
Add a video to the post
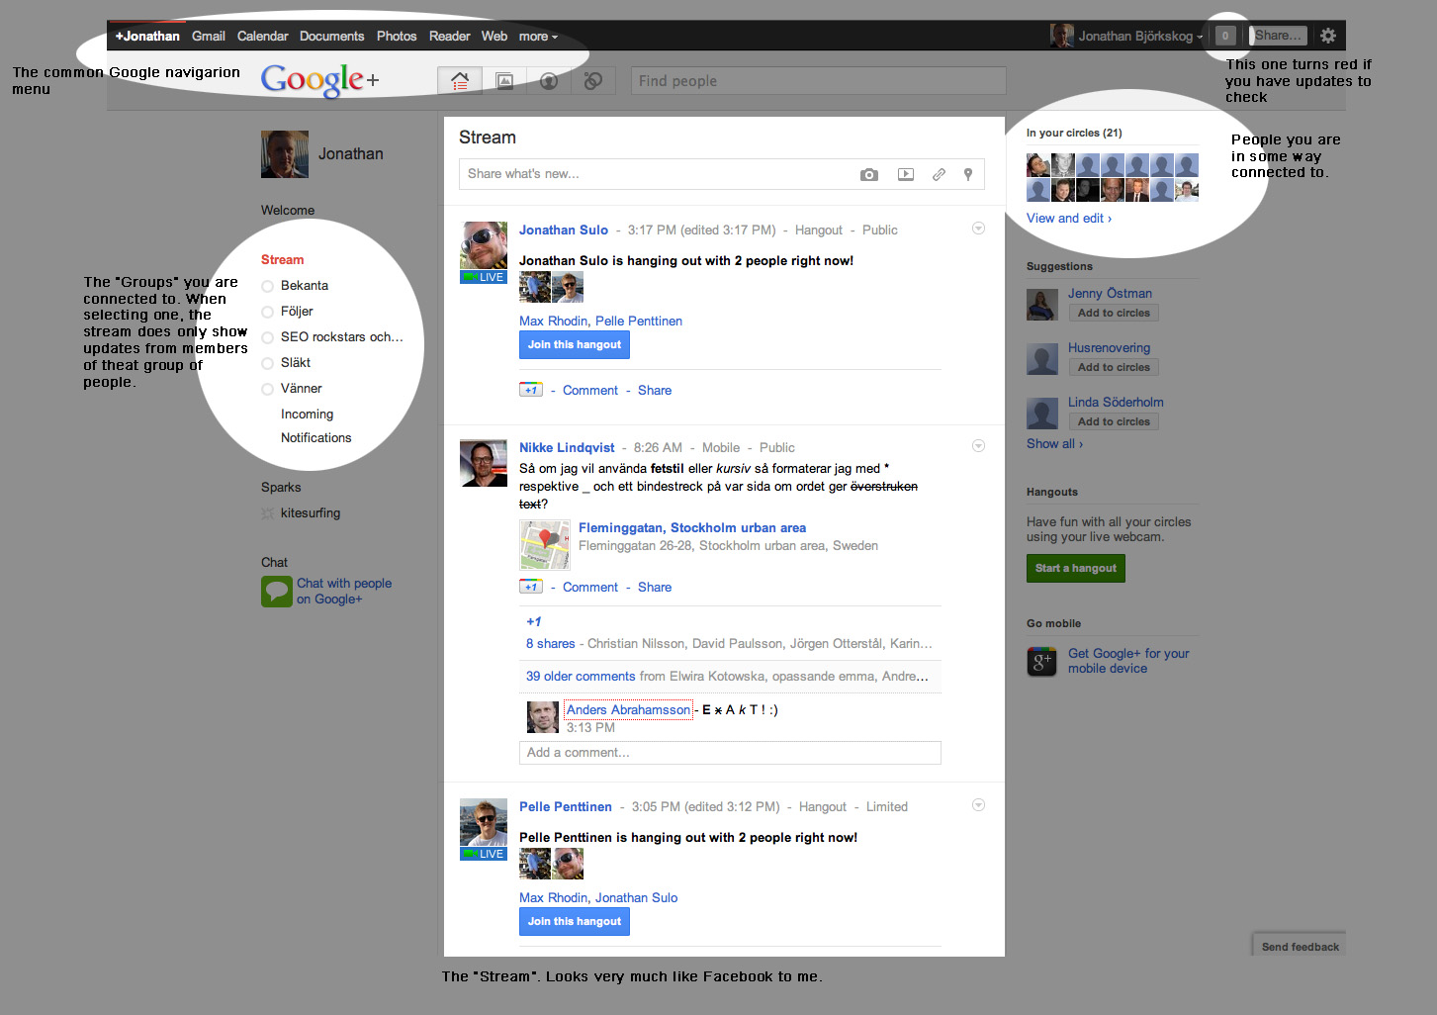[x=905, y=174]
